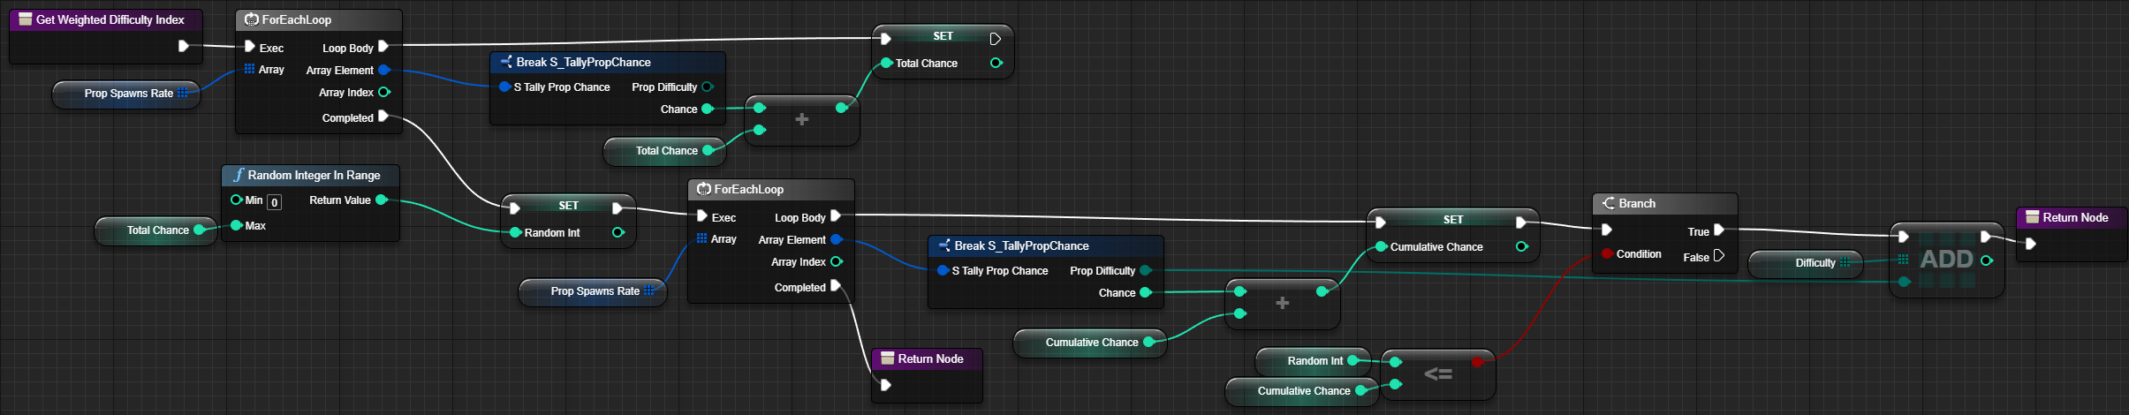Select the Return Node after the ADD node
Screen dimensions: 2129x415
click(x=2074, y=218)
